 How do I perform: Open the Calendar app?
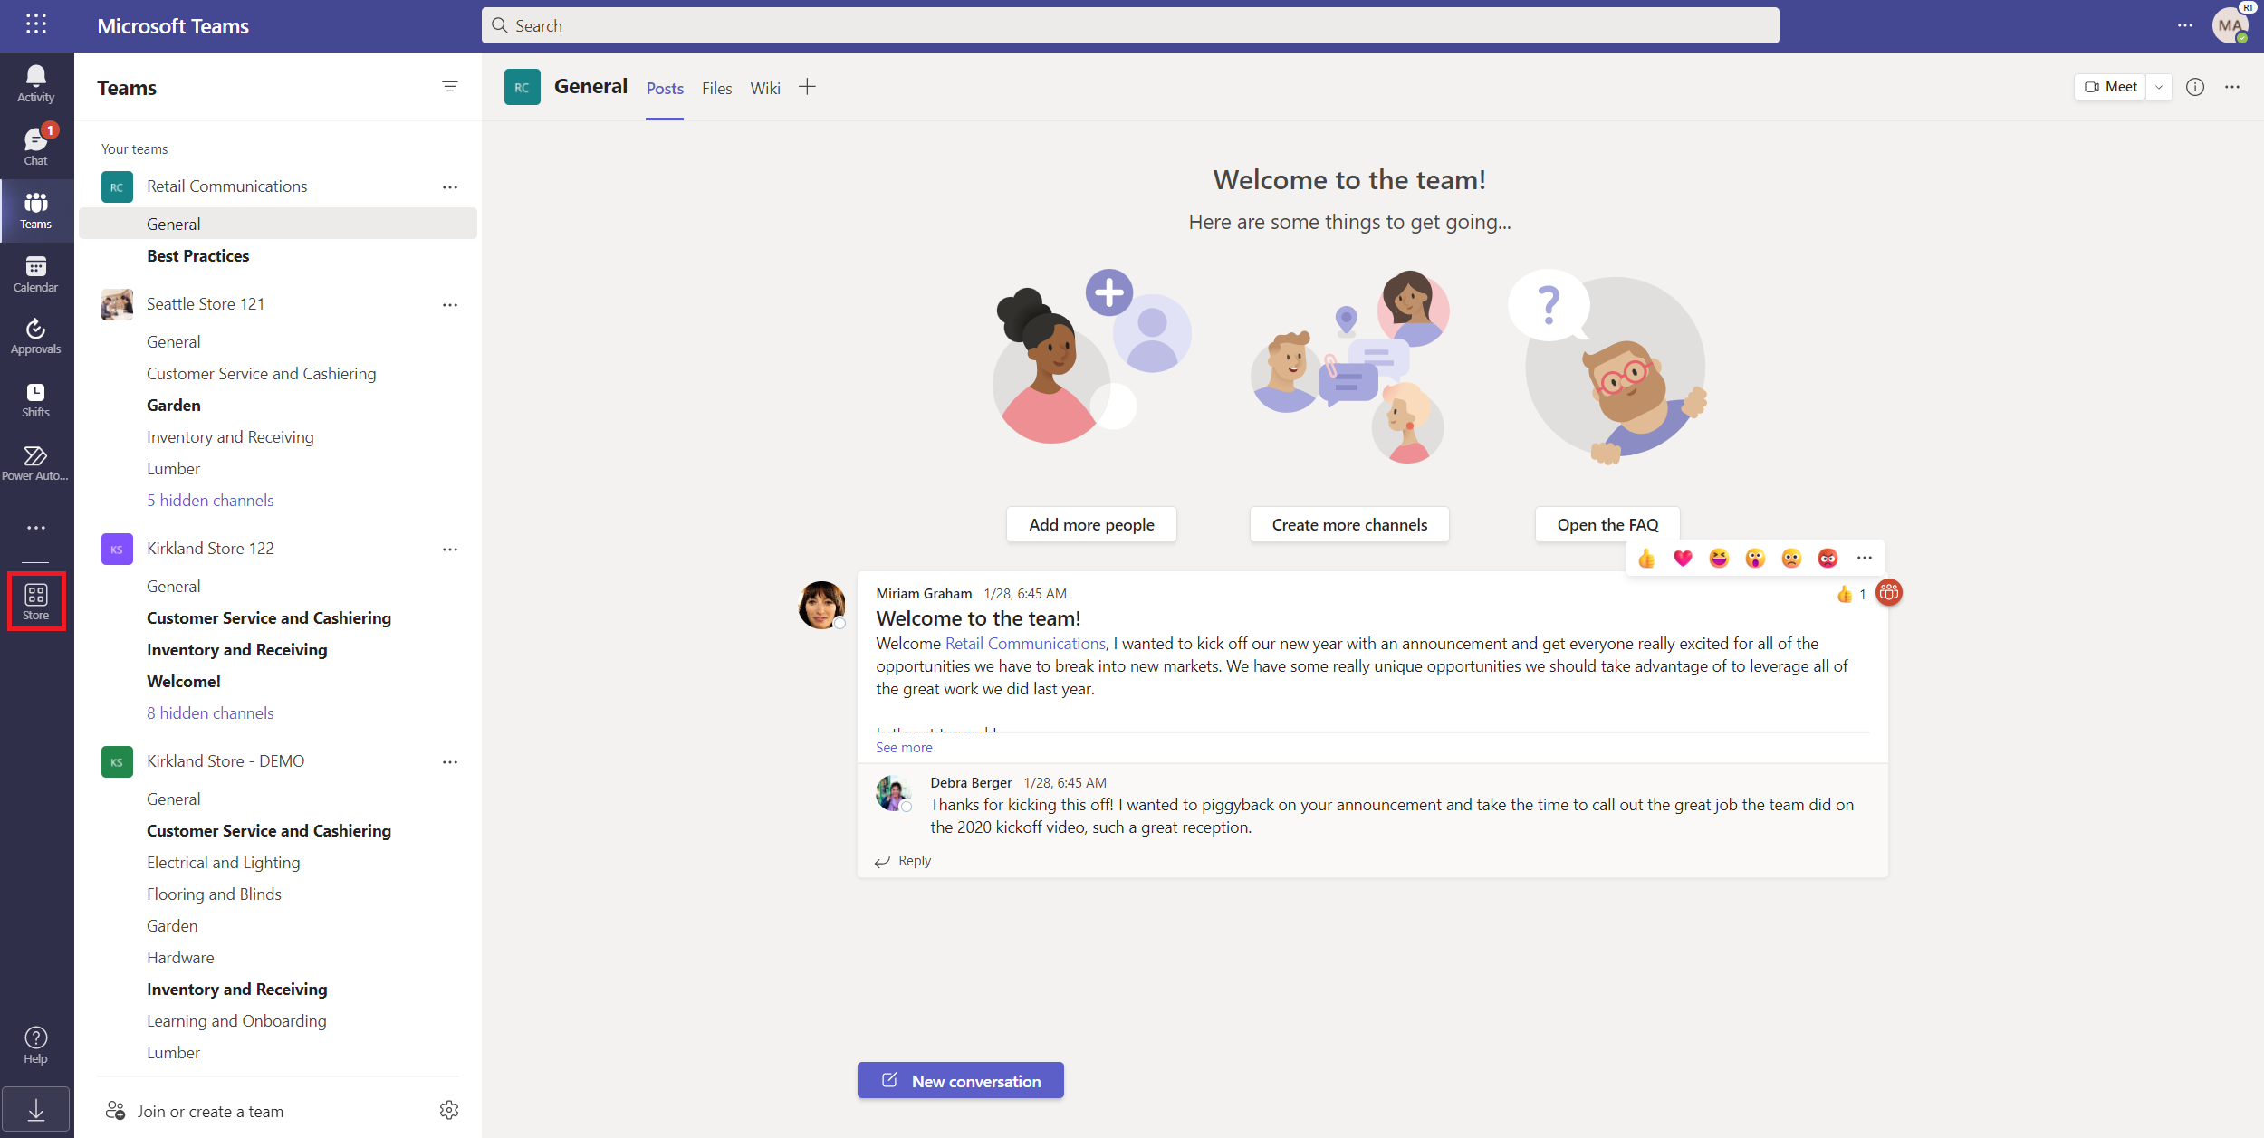click(36, 273)
